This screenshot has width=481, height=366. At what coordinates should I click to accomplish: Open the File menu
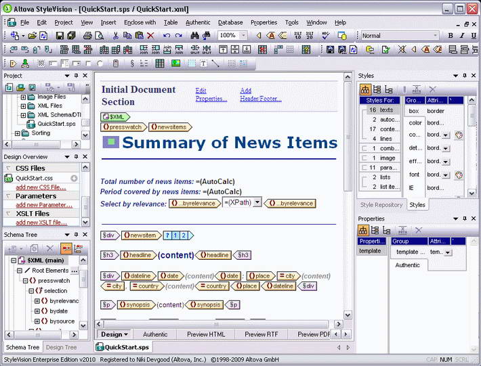pos(24,22)
